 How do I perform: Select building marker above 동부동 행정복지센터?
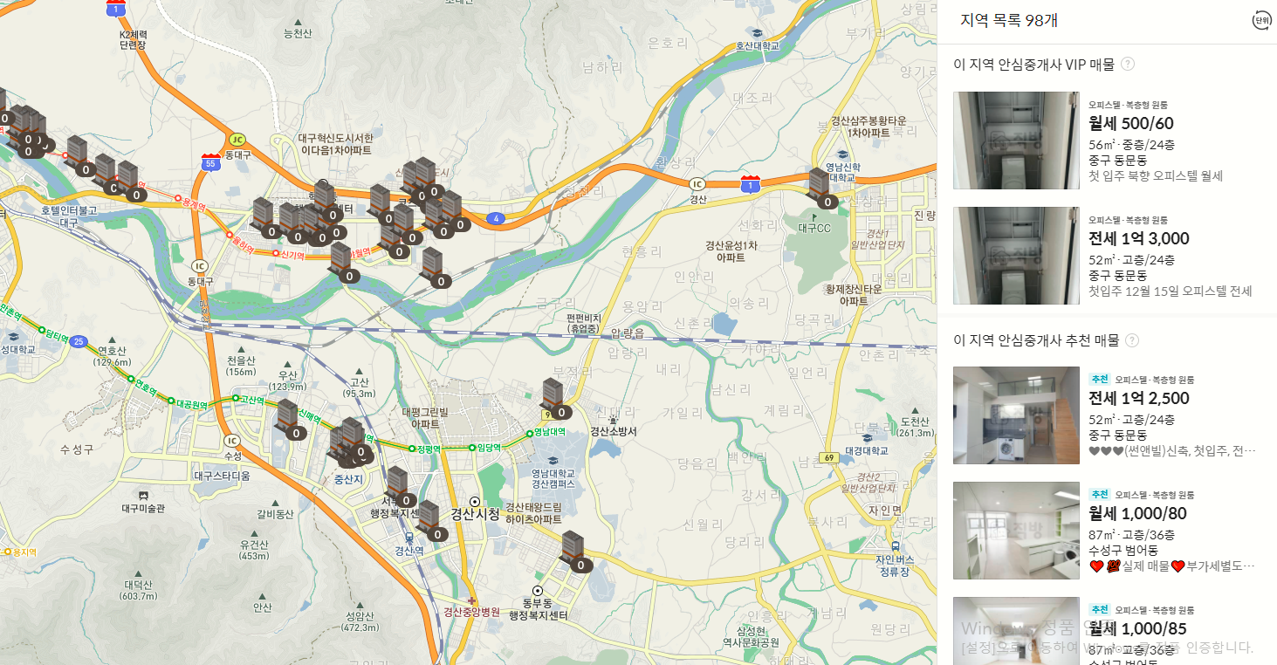[x=574, y=552]
